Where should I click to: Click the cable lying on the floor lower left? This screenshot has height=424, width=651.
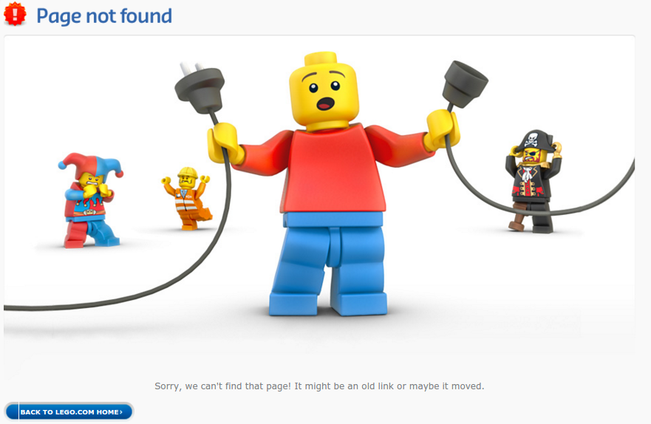click(x=103, y=300)
